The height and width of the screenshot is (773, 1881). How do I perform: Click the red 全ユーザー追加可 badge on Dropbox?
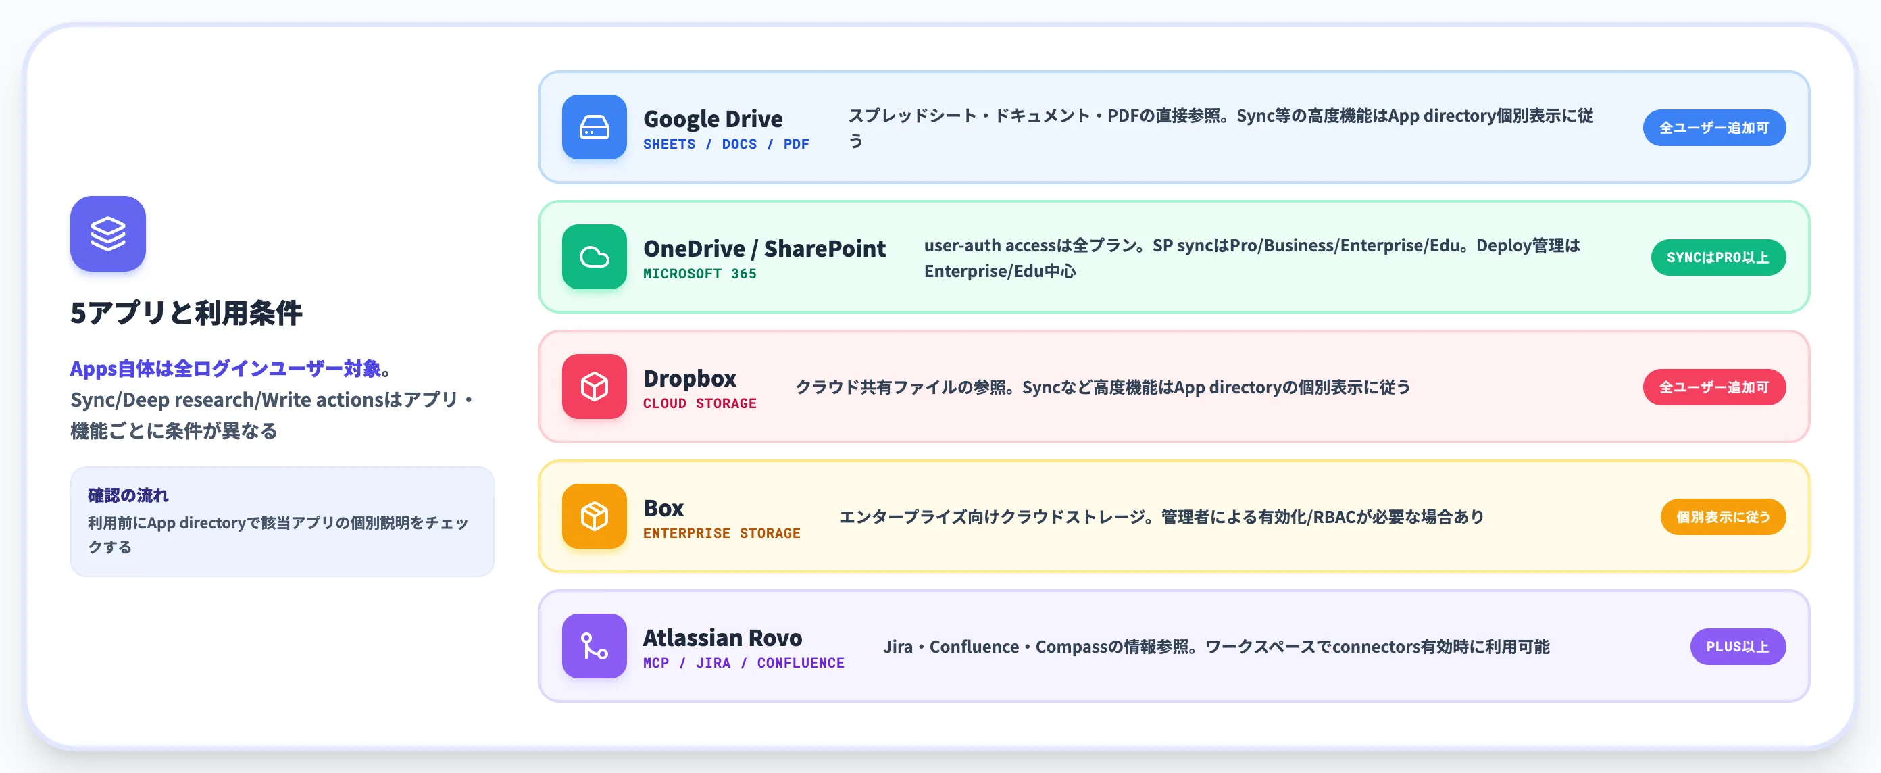click(1714, 387)
